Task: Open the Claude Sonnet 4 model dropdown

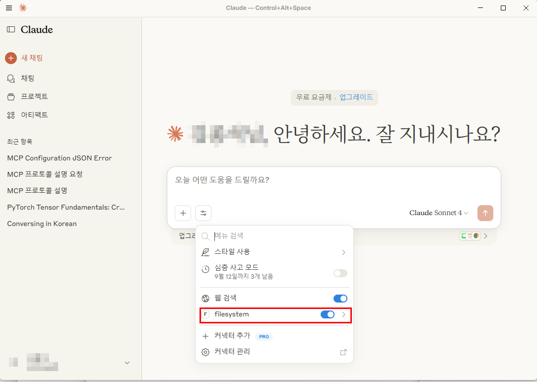Action: click(x=438, y=213)
